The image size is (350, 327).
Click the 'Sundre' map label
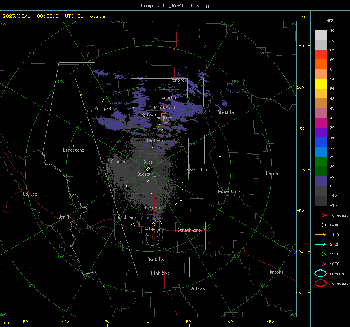click(x=118, y=161)
